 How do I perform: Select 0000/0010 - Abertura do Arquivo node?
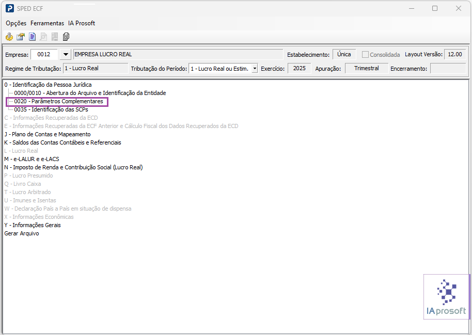[90, 93]
